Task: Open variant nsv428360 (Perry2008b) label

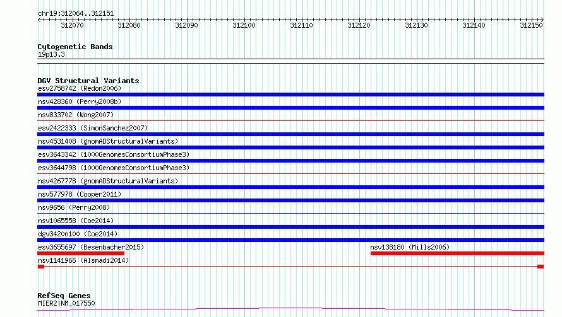Action: click(x=80, y=101)
